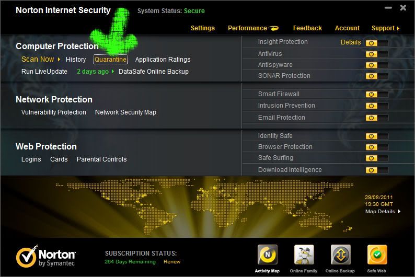Disable the Smart Firewall switch

(x=377, y=94)
